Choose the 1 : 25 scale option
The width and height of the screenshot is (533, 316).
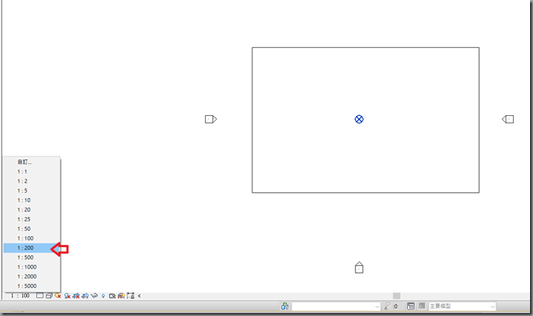[32, 219]
